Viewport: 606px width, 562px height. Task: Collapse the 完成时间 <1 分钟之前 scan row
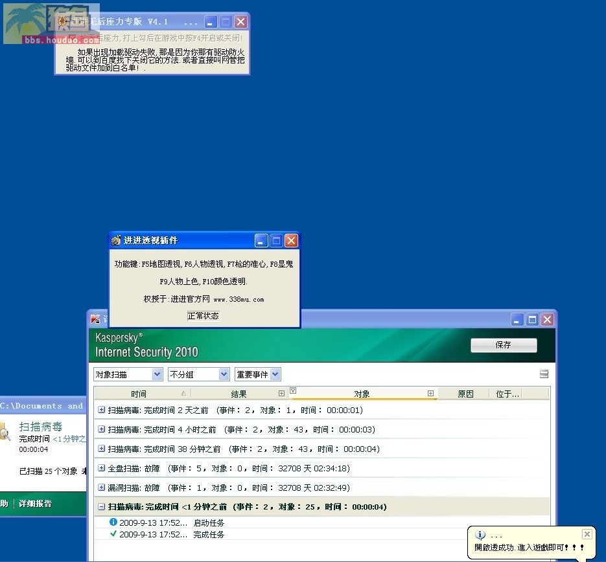click(101, 507)
